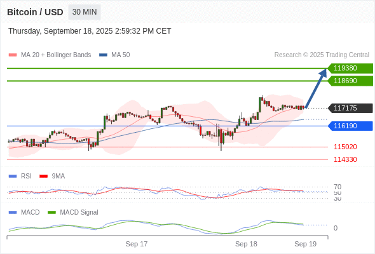Screen dimensions: 375x254
Task: Click the RSI legend blue swatch
Action: tap(13, 177)
